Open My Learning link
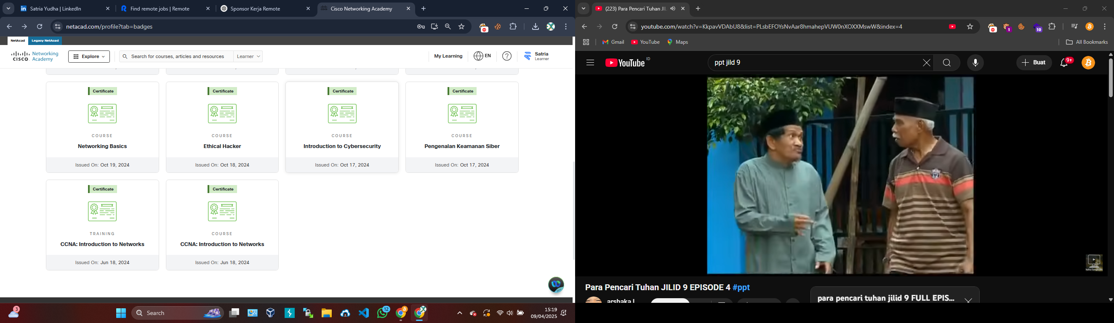Image resolution: width=1114 pixels, height=323 pixels. 448,56
